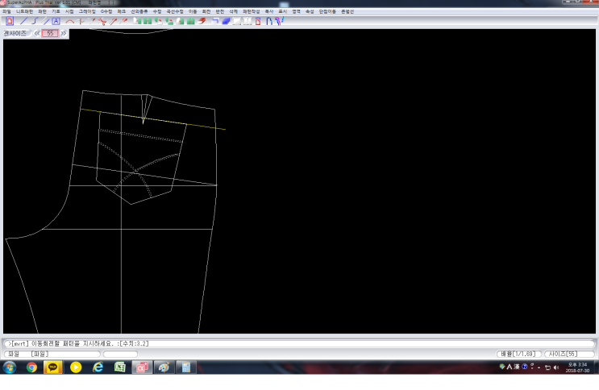
Task: Open the 회전 menu
Action: (x=206, y=12)
